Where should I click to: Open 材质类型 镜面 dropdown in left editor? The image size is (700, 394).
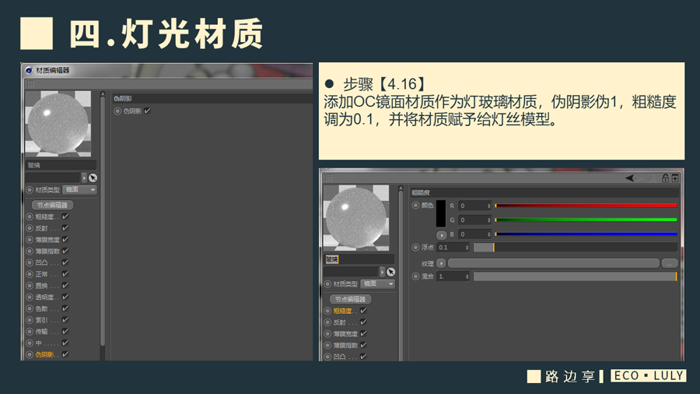(x=80, y=190)
